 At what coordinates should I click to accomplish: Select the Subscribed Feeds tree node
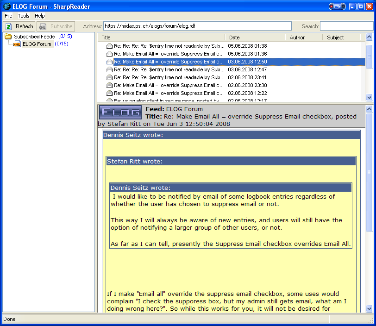(34, 37)
